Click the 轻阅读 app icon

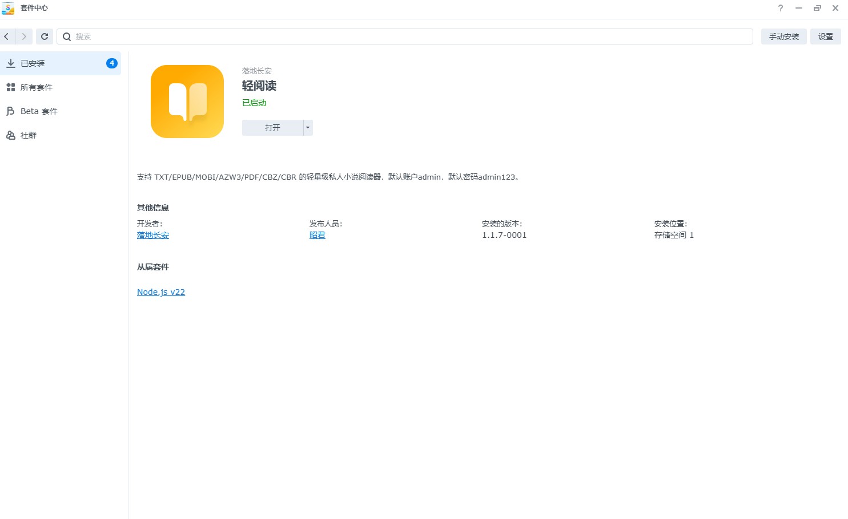(187, 102)
